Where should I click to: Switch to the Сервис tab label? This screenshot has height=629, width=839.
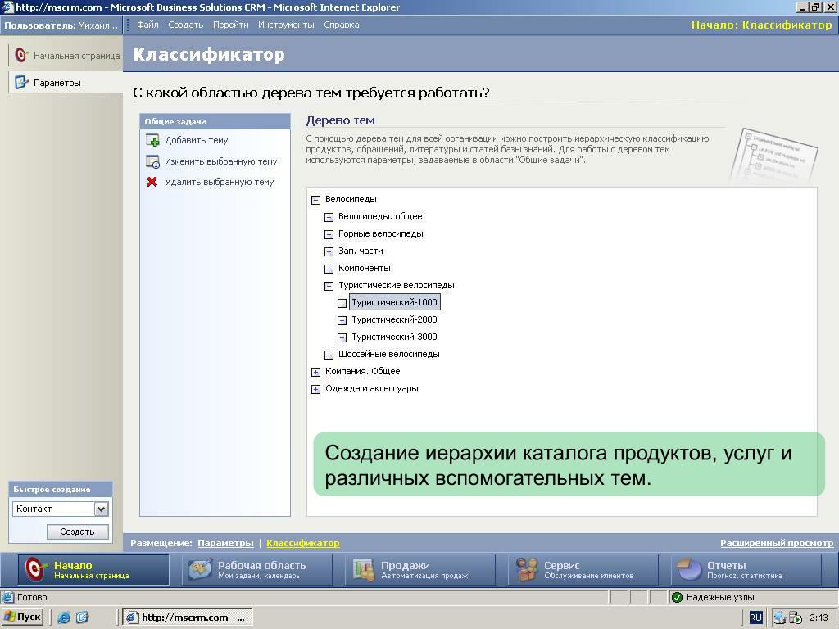point(561,565)
